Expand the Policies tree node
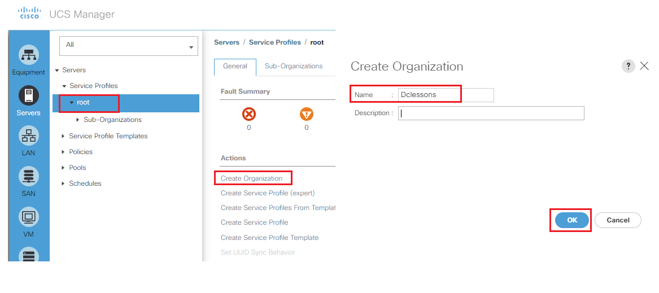Screen dimensions: 659x293 point(63,152)
